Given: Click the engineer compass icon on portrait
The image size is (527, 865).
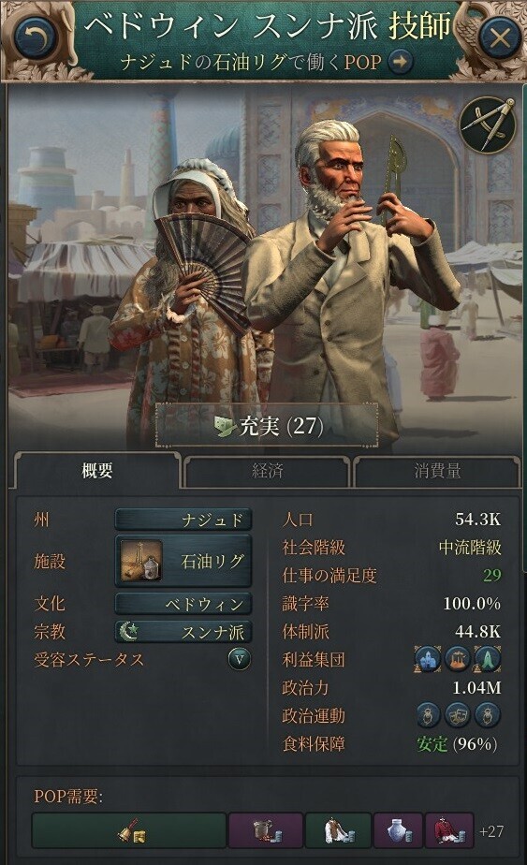Looking at the screenshot, I should coord(489,124).
